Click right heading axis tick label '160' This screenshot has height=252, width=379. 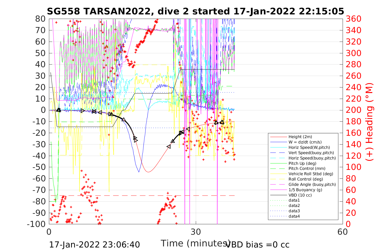pos(354,133)
